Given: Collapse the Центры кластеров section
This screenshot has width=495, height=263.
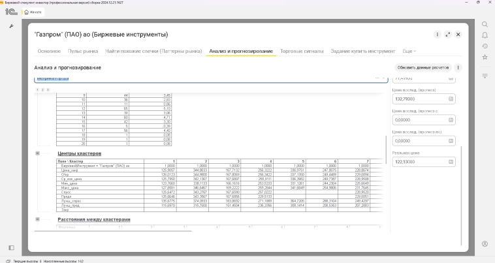Looking at the screenshot, I should (x=38, y=153).
